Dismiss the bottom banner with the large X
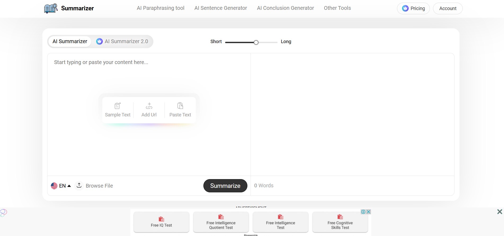Viewport: 504px width, 236px height. point(499,212)
